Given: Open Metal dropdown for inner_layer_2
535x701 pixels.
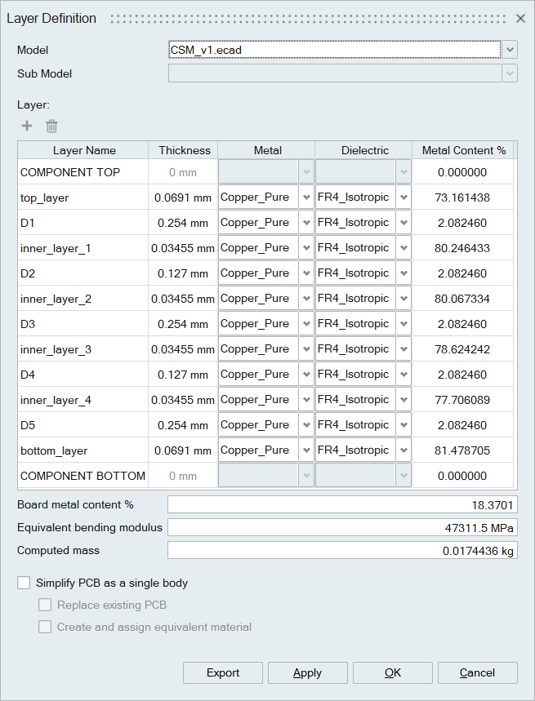Looking at the screenshot, I should point(306,299).
